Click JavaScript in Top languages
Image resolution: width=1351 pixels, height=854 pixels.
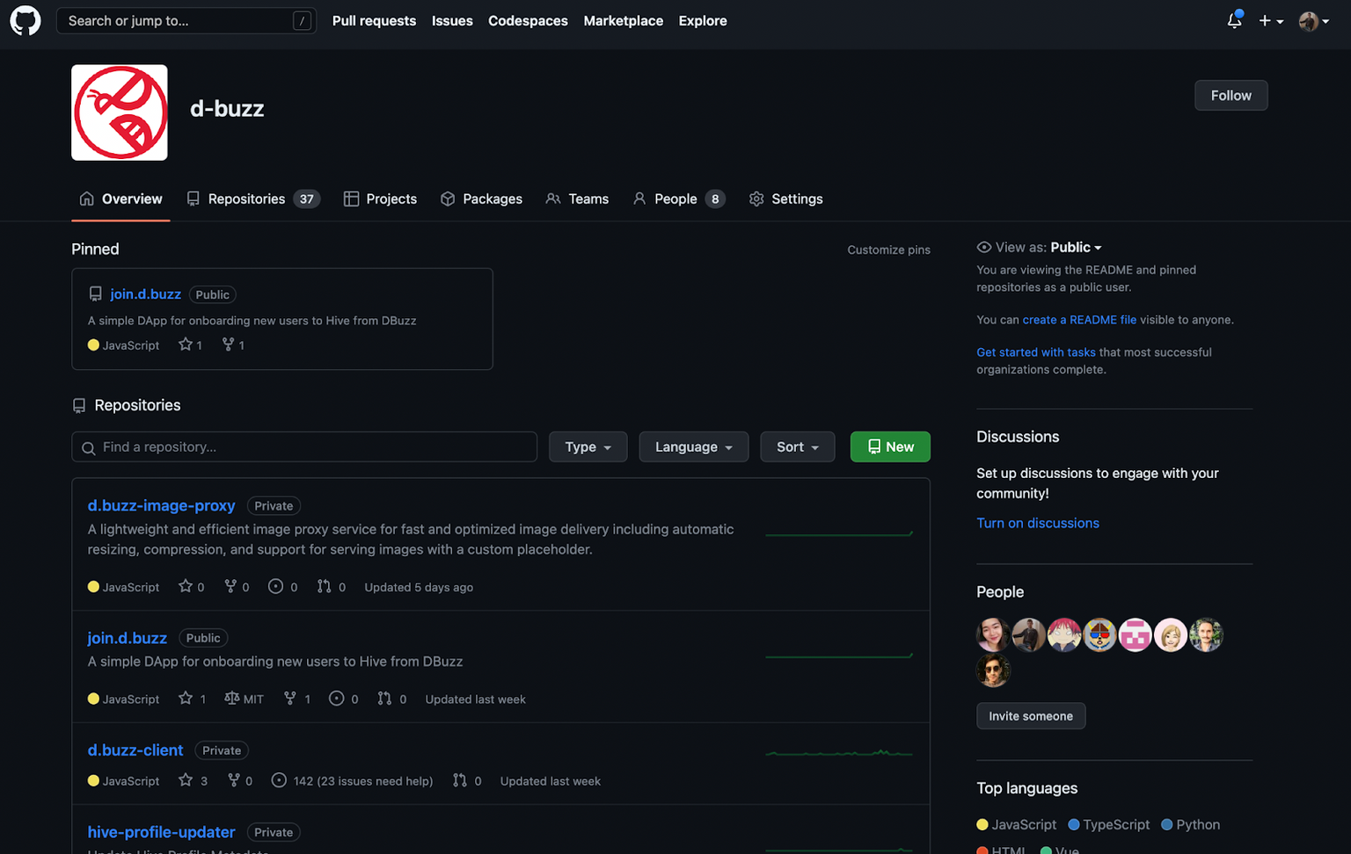(x=1017, y=825)
